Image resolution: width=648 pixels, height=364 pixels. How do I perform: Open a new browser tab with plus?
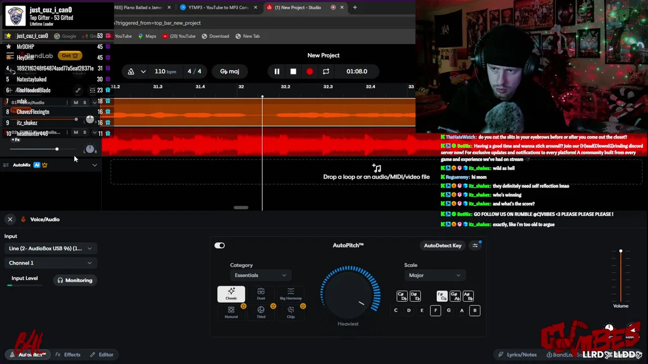tap(355, 7)
